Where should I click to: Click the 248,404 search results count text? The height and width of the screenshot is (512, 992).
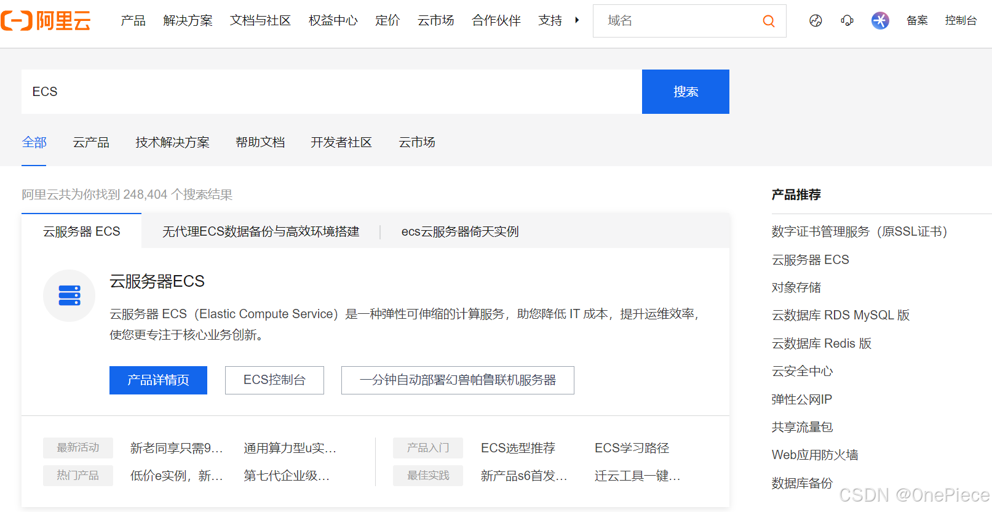127,194
